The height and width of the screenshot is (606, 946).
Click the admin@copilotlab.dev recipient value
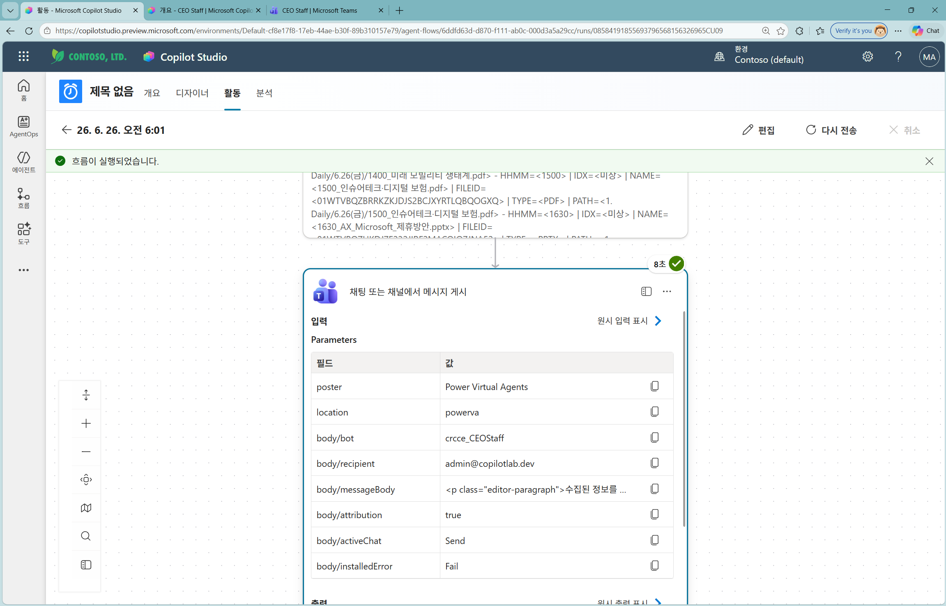(490, 464)
